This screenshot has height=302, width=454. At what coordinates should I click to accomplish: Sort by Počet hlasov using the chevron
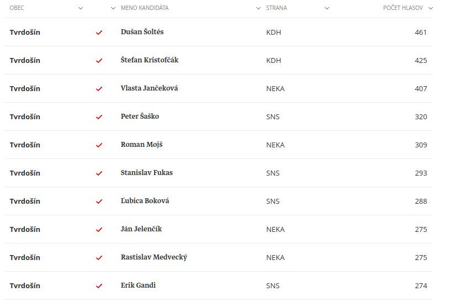[x=431, y=8]
